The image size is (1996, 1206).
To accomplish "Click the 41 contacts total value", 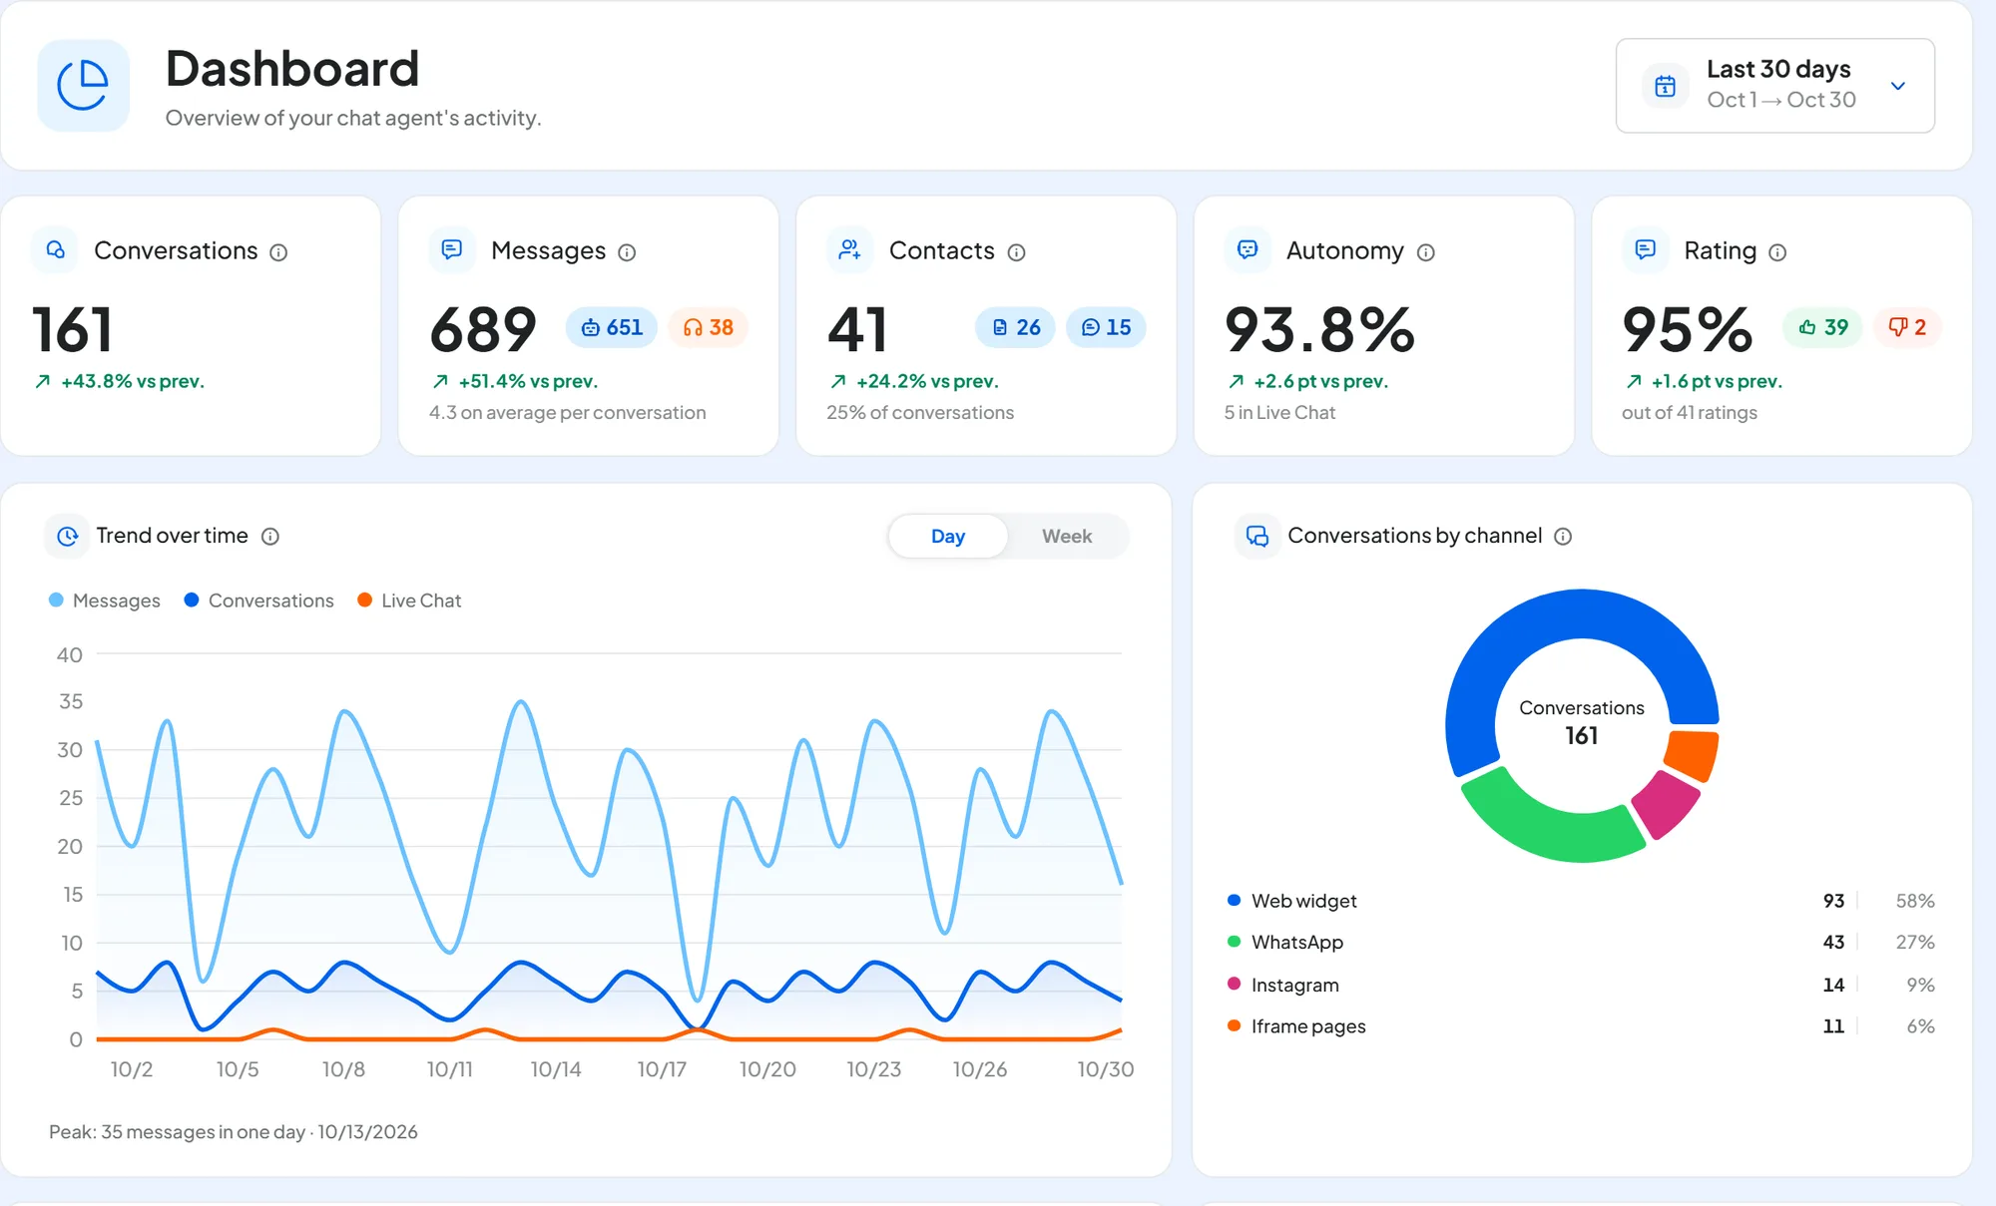I will click(857, 329).
